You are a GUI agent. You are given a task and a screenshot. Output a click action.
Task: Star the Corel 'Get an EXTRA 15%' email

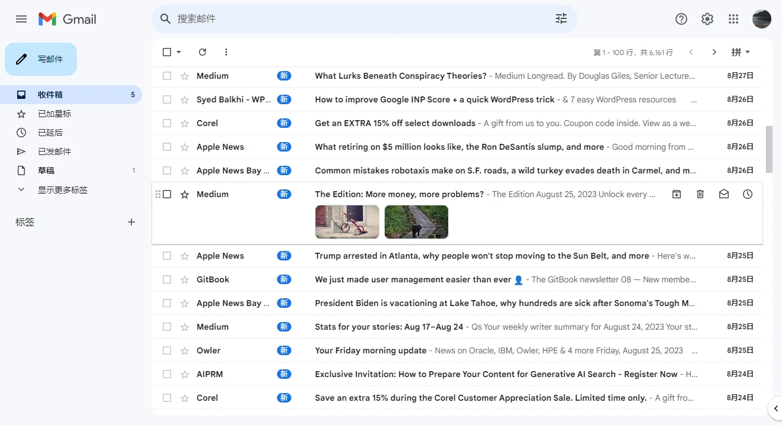coord(185,123)
